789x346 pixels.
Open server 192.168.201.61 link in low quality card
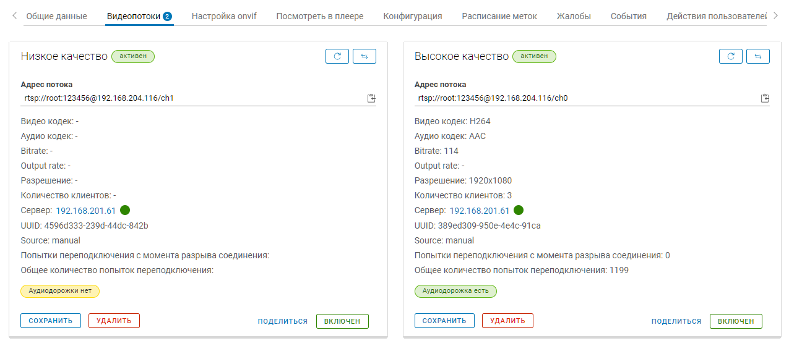coord(86,211)
